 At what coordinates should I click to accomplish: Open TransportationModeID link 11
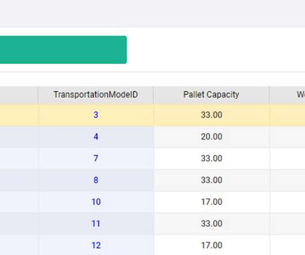(x=96, y=223)
